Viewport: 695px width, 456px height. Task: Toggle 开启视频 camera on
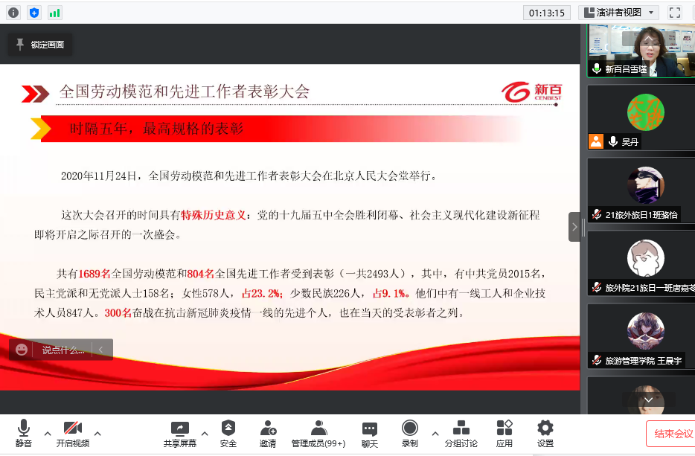coord(72,434)
